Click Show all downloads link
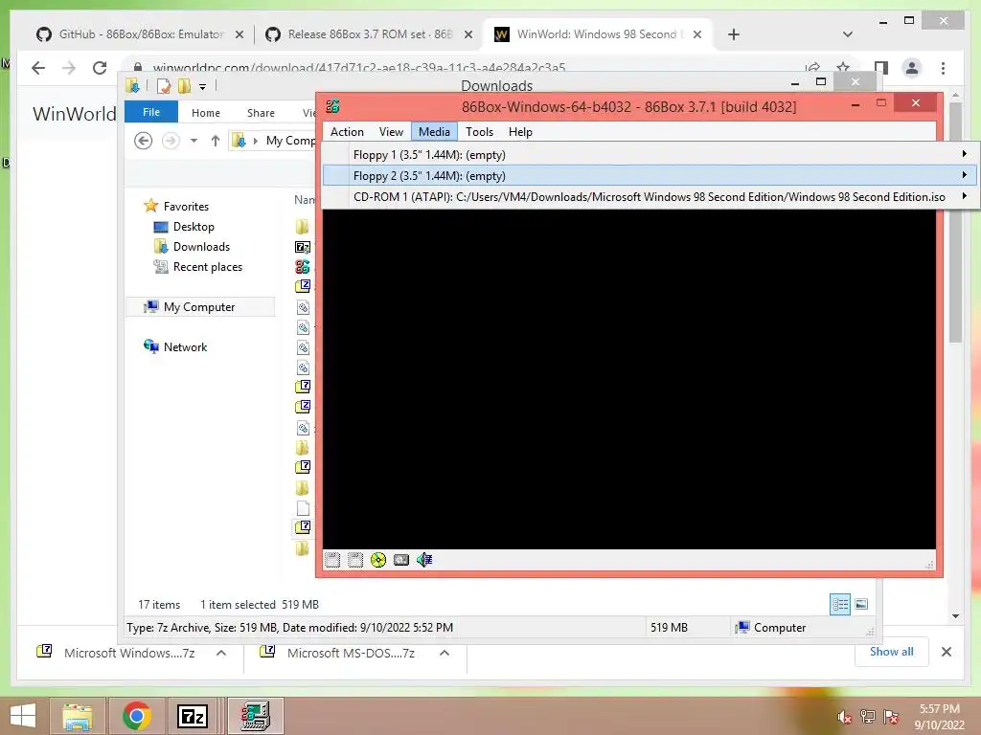The image size is (981, 735). [891, 651]
